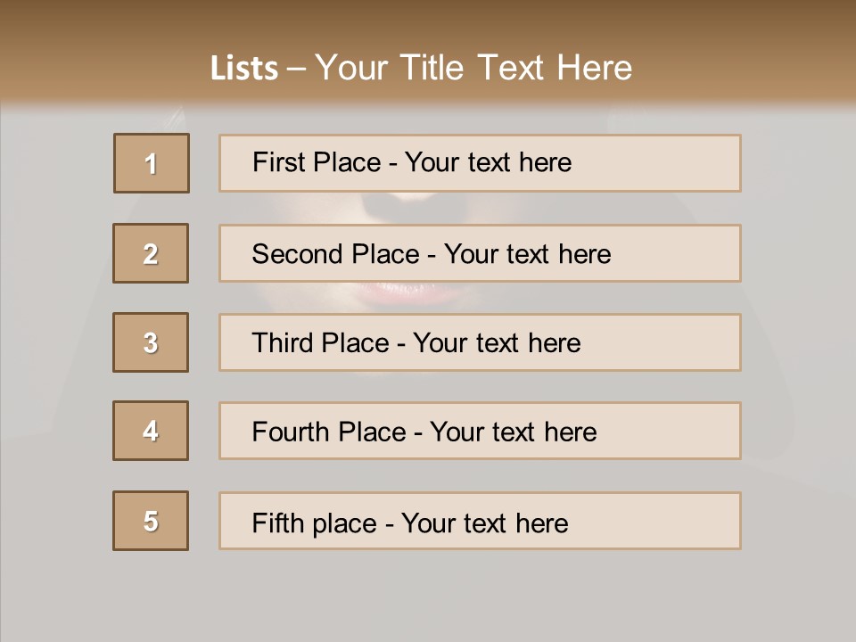Click the "Third Place - Your text here" bar
Screen dimensions: 856x642
(480, 342)
